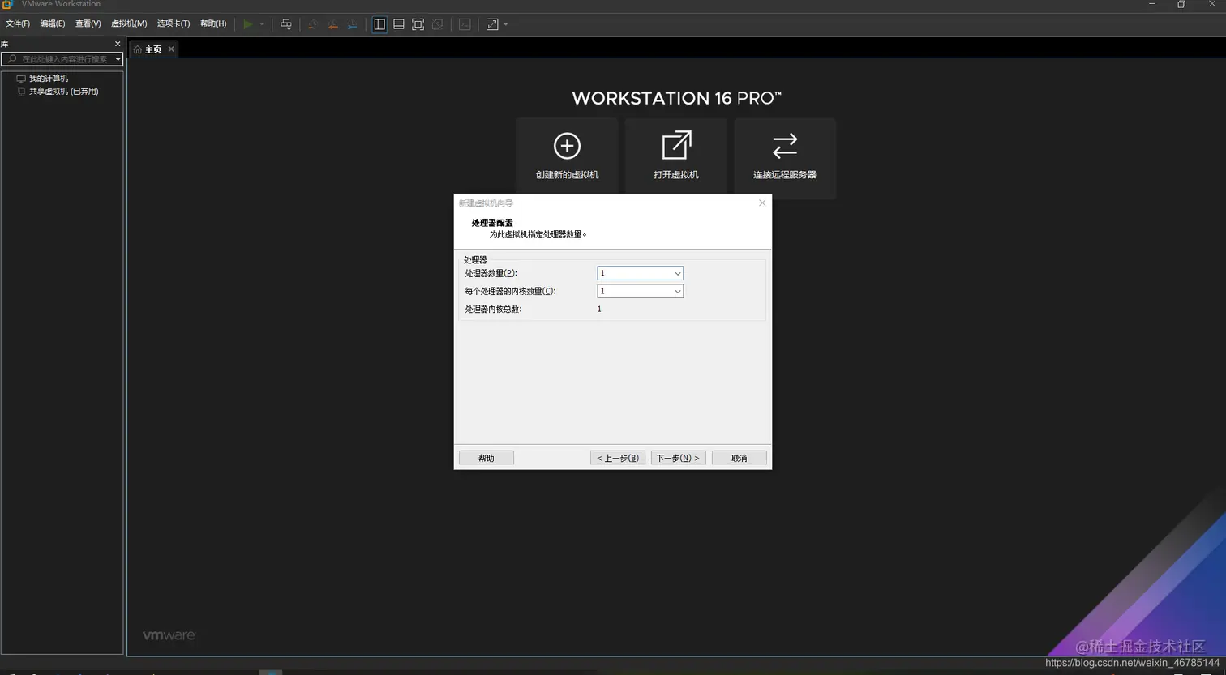Viewport: 1226px width, 675px height.
Task: Expand the power options arrow beside play
Action: click(262, 24)
